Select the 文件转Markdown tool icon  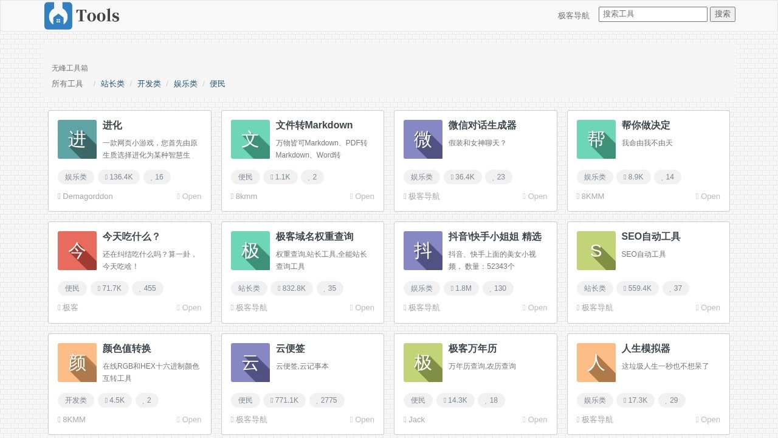tap(250, 139)
